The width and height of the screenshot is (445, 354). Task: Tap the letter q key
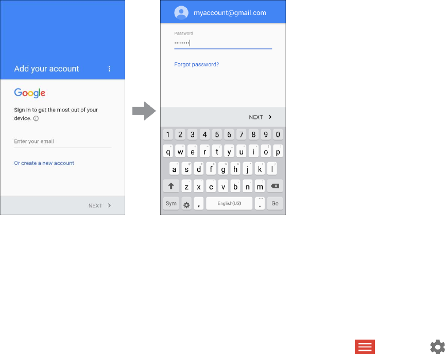pyautogui.click(x=168, y=151)
